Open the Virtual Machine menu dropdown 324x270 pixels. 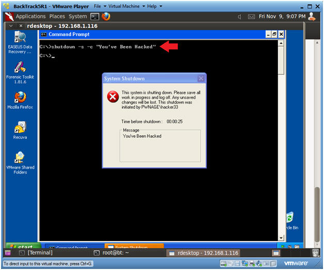[127, 6]
